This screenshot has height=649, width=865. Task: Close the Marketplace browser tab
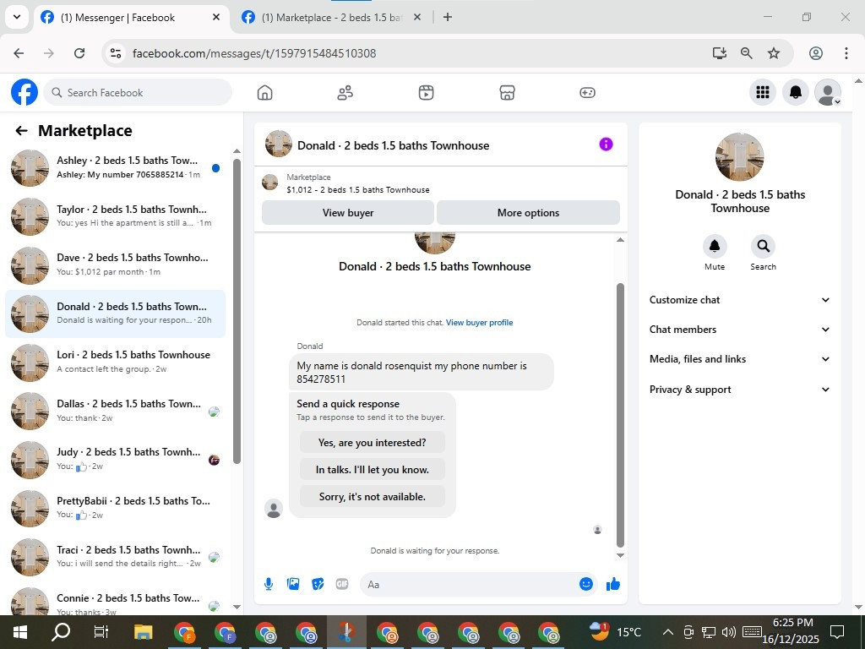tap(417, 17)
